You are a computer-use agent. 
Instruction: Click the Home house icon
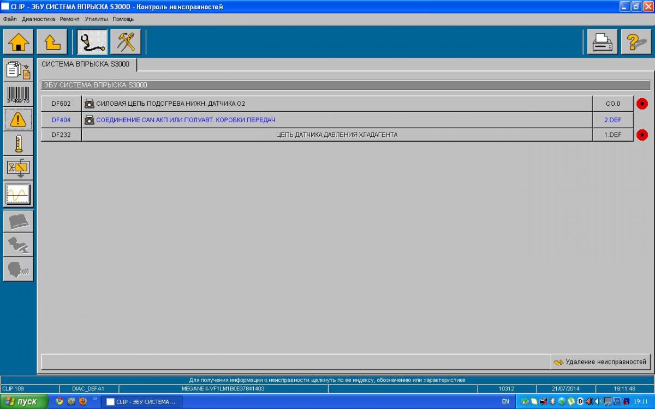(19, 42)
